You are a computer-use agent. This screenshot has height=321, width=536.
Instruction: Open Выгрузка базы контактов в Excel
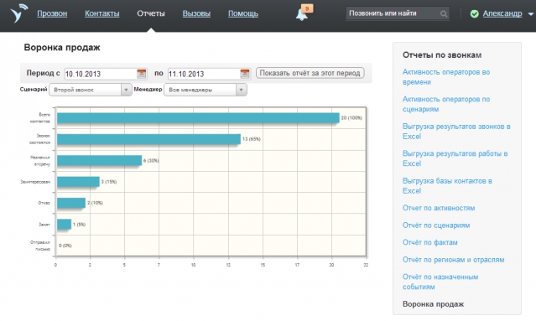[x=447, y=186]
